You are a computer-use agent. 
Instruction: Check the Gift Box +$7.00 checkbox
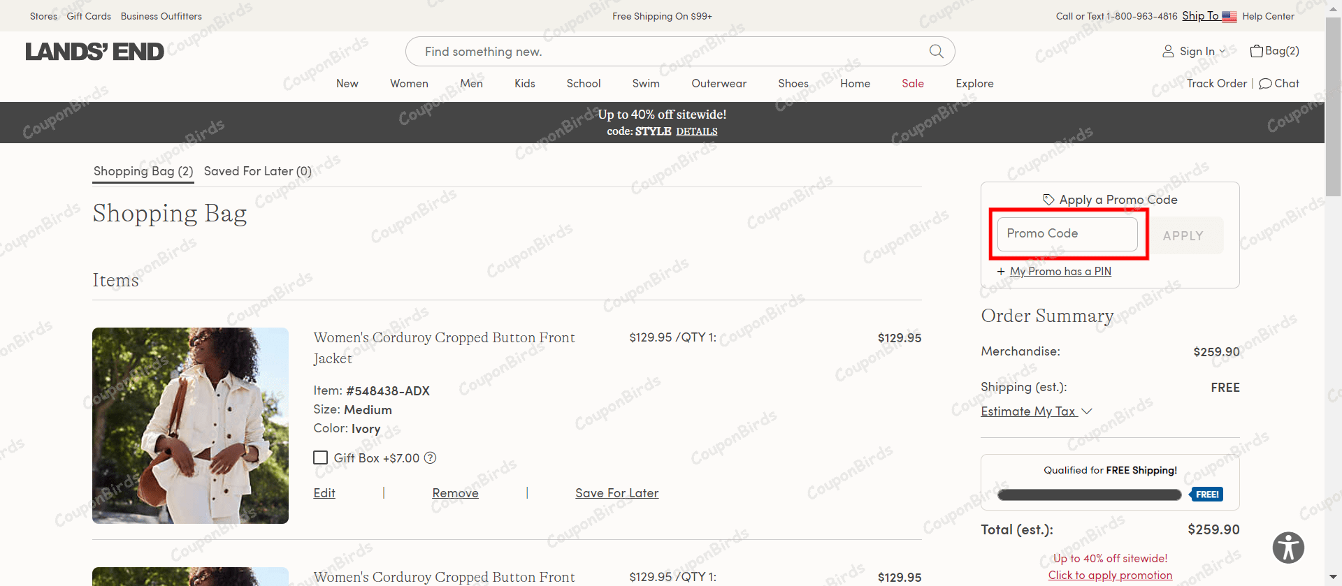pos(320,457)
